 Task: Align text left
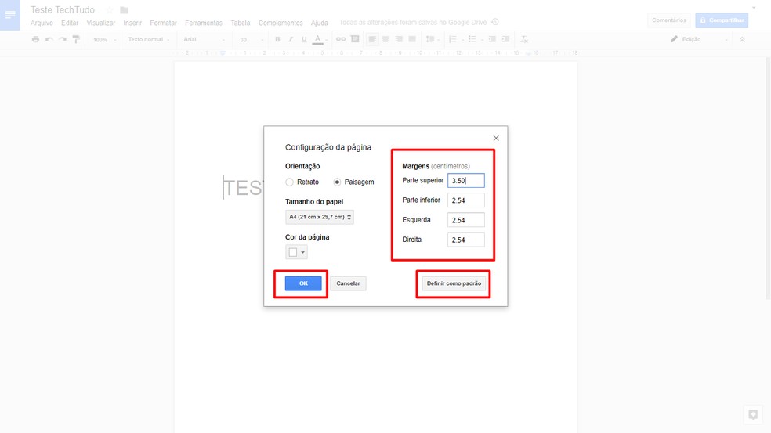click(372, 39)
